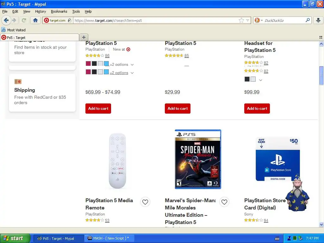Open the 53 reviews link for Media Remote
This screenshot has height=243, width=324.
107,220
